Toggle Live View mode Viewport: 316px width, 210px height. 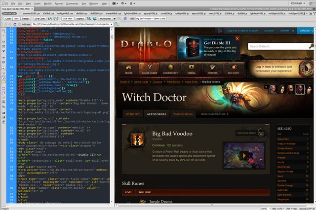68,19
